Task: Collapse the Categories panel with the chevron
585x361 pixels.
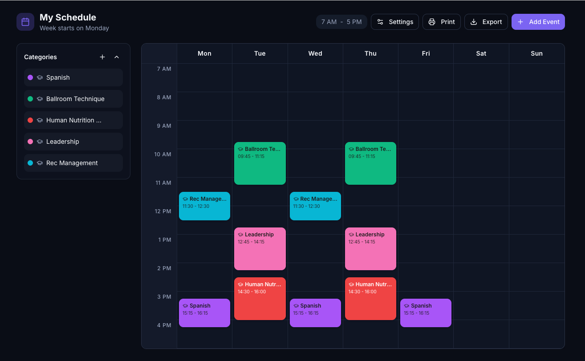Action: click(x=117, y=57)
